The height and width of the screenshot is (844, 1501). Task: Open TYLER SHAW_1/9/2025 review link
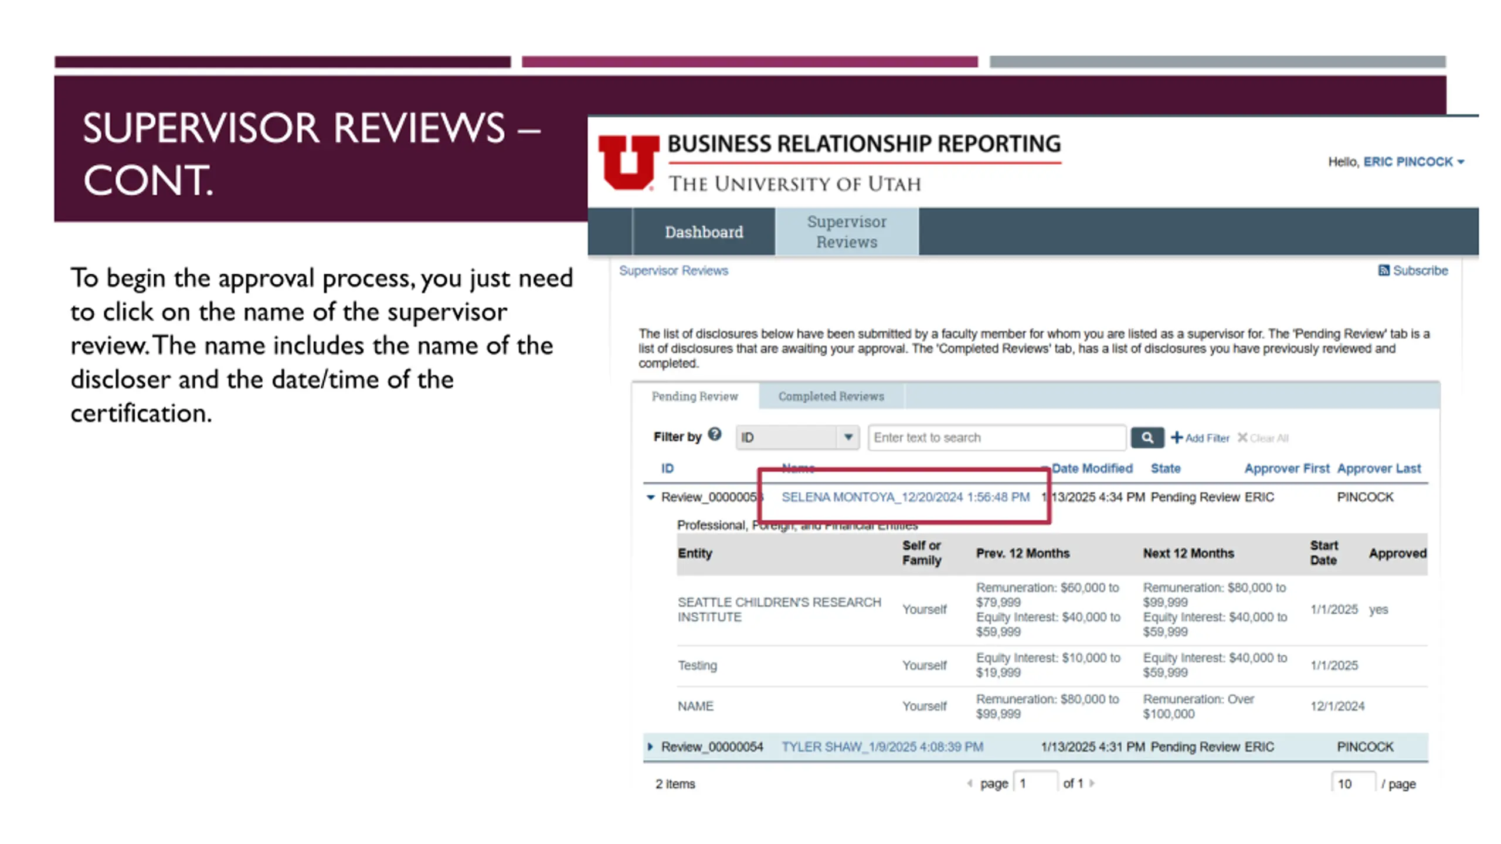click(x=882, y=747)
